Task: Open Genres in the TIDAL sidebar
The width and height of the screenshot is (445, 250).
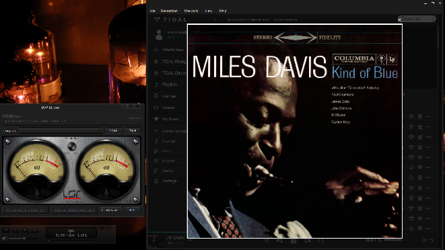Action: click(x=169, y=96)
